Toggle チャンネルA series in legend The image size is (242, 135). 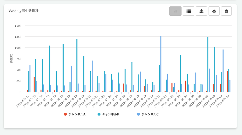77,114
